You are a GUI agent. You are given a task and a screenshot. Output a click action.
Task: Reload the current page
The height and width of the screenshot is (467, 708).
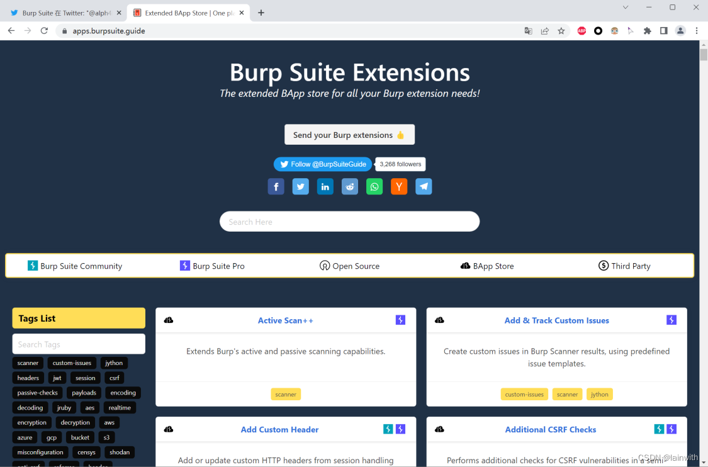[x=44, y=31]
